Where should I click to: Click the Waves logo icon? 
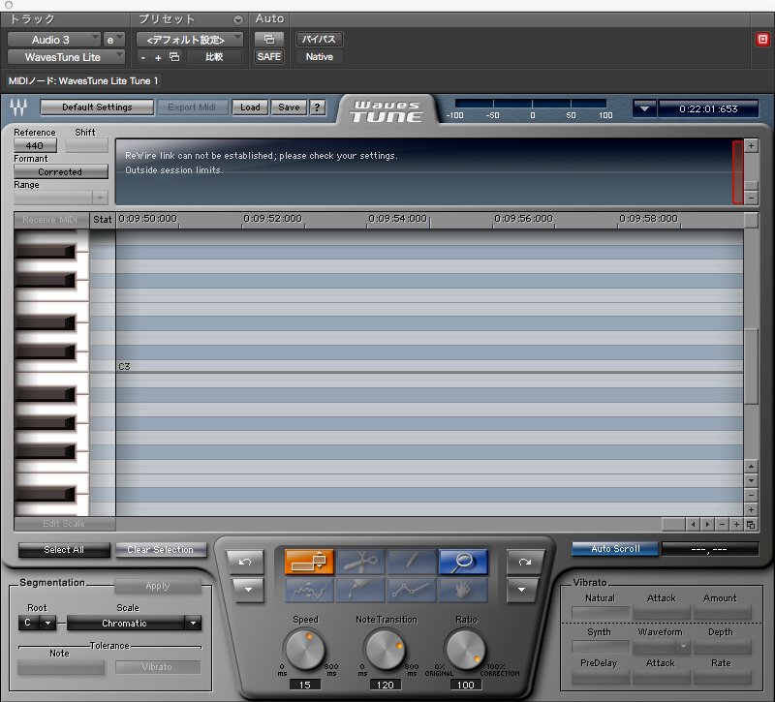(x=18, y=107)
